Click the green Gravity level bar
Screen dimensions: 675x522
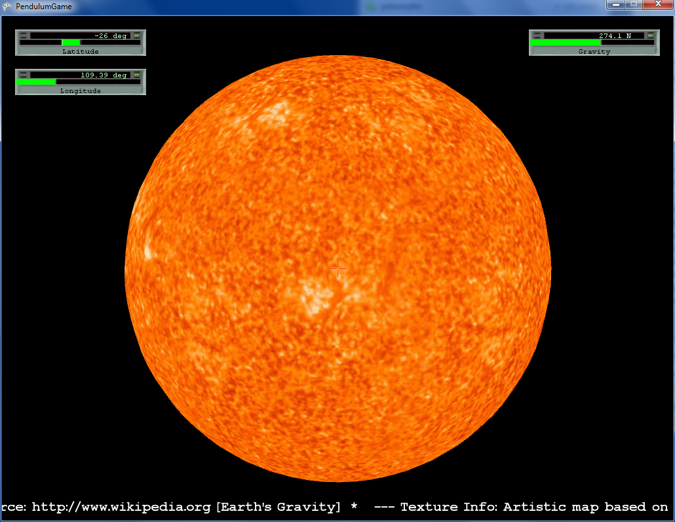(x=566, y=43)
